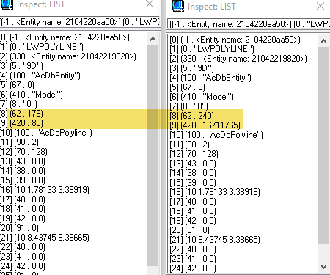330x275 pixels.
Task: Select row [0] entity name in right window
Action: (x=235, y=40)
